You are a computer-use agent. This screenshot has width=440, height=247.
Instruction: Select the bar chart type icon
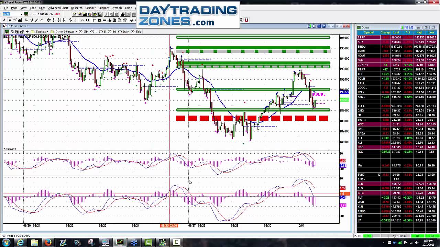4,20
